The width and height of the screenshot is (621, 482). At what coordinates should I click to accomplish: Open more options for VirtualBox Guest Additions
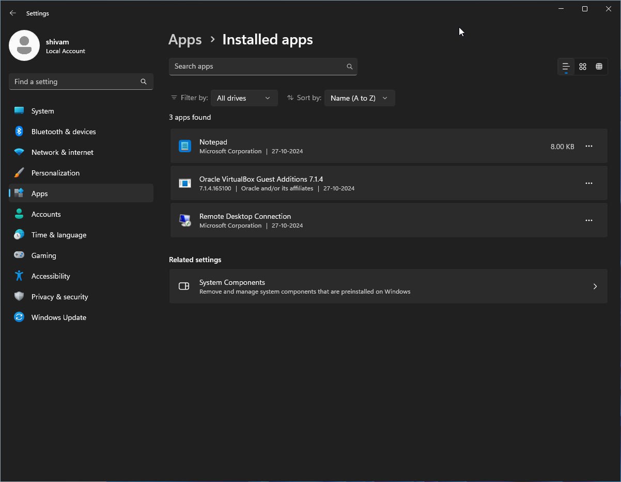coord(589,183)
